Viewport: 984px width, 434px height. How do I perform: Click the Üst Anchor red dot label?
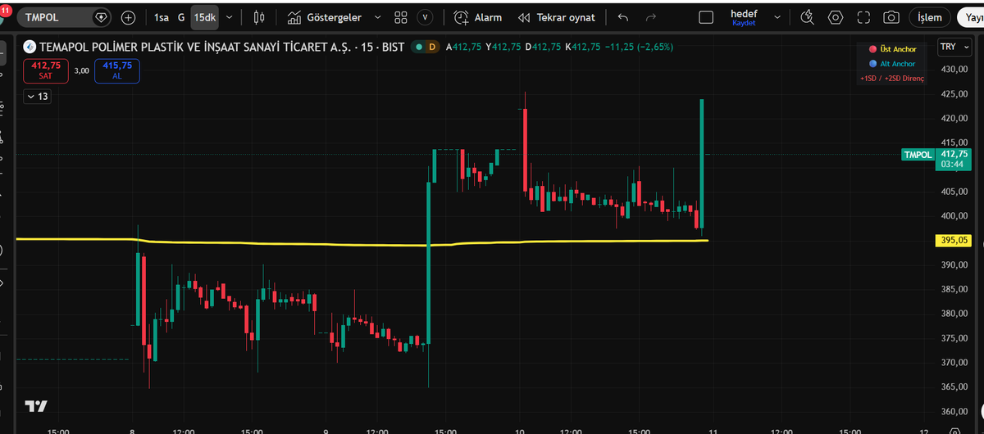(x=892, y=49)
